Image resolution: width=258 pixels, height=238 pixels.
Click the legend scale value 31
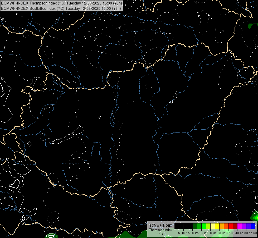[x=215, y=233]
